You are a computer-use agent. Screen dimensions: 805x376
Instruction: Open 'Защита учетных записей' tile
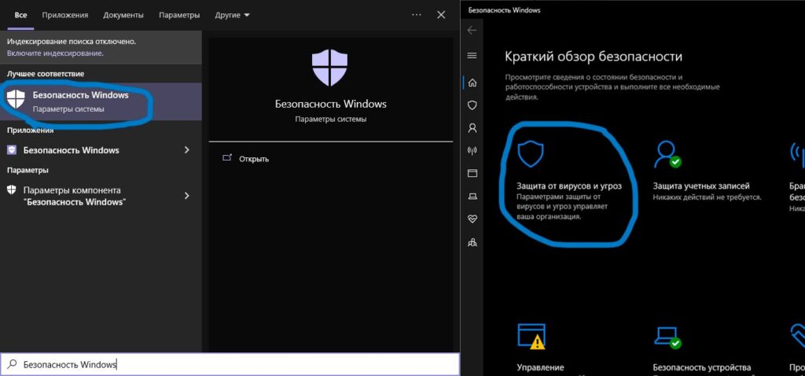[x=707, y=171]
